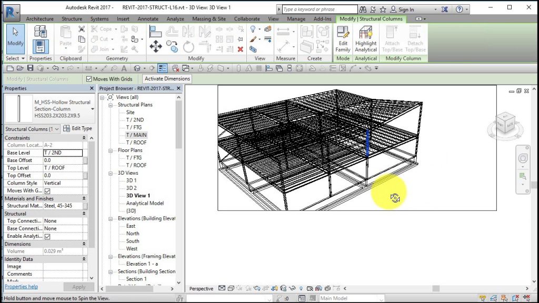This screenshot has width=539, height=303.
Task: Open the Structural Columns (1) filter dropdown
Action: pos(32,129)
